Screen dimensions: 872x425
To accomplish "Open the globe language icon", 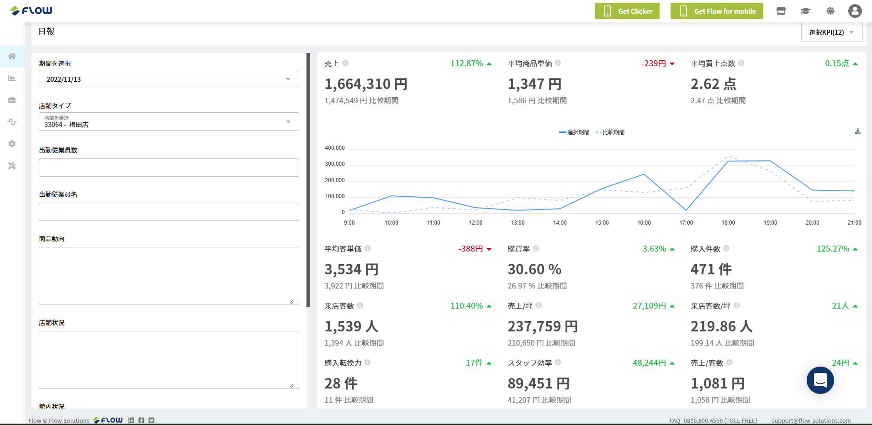I will click(830, 11).
